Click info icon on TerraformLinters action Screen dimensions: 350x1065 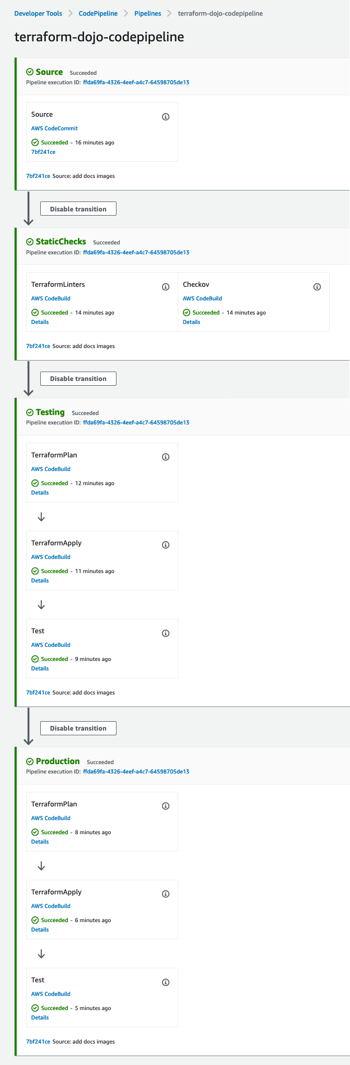pos(166,287)
